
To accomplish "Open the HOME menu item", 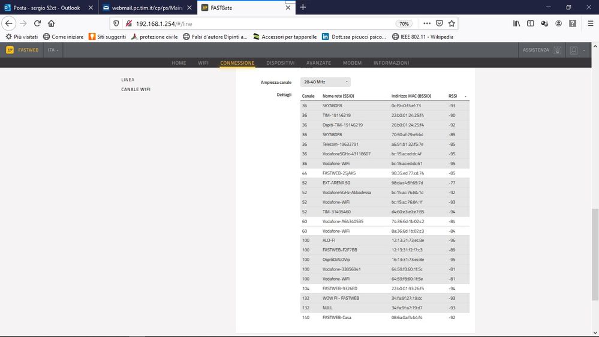I will tap(179, 62).
